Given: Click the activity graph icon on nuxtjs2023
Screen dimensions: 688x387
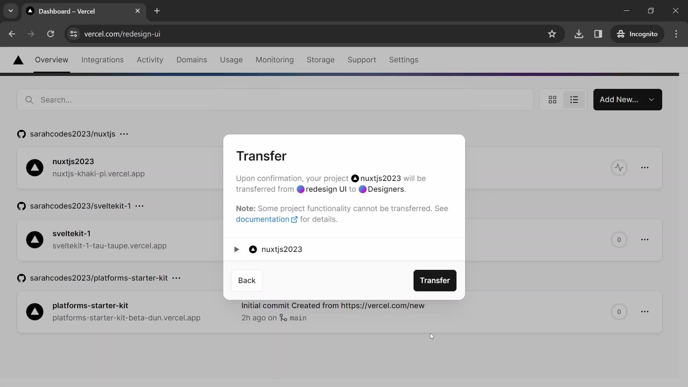Looking at the screenshot, I should [x=620, y=167].
